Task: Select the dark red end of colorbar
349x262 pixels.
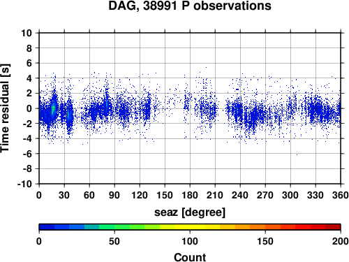Action: (333, 227)
